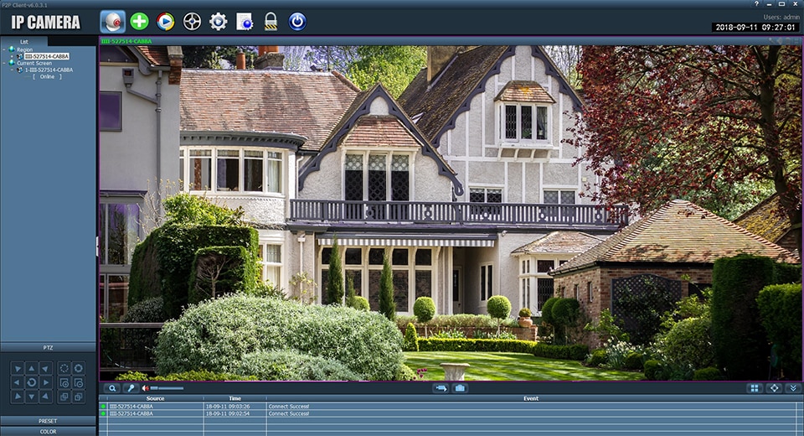The height and width of the screenshot is (436, 804).
Task: Toggle the microphone talk button
Action: [x=130, y=388]
